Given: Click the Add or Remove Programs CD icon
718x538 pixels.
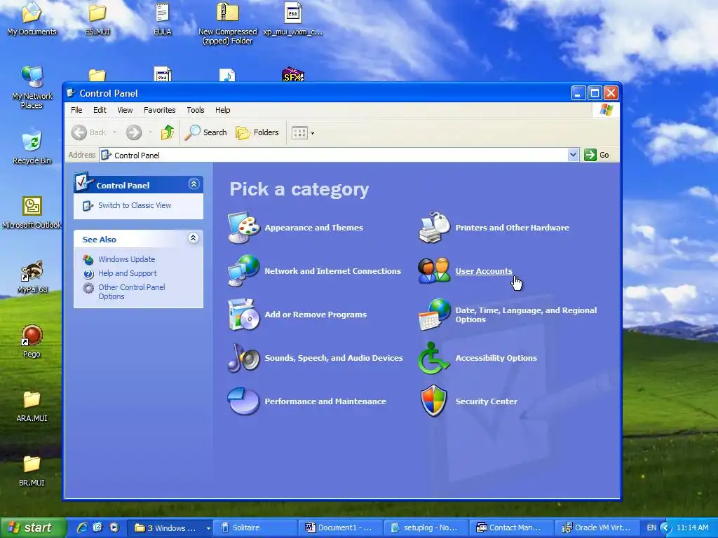Looking at the screenshot, I should pyautogui.click(x=243, y=315).
